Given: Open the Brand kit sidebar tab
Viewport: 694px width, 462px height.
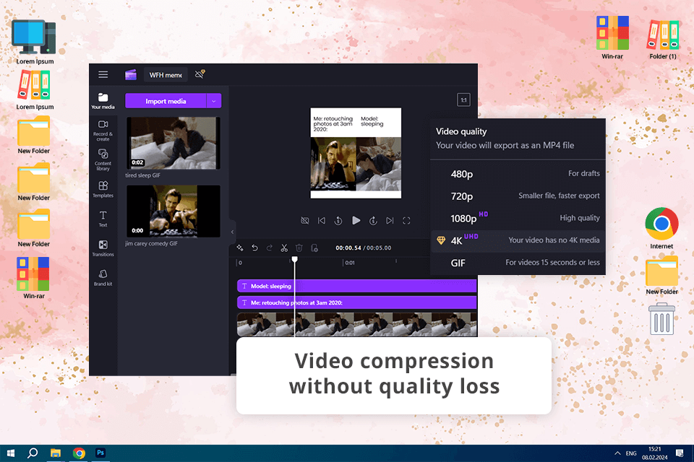Looking at the screenshot, I should 103,278.
